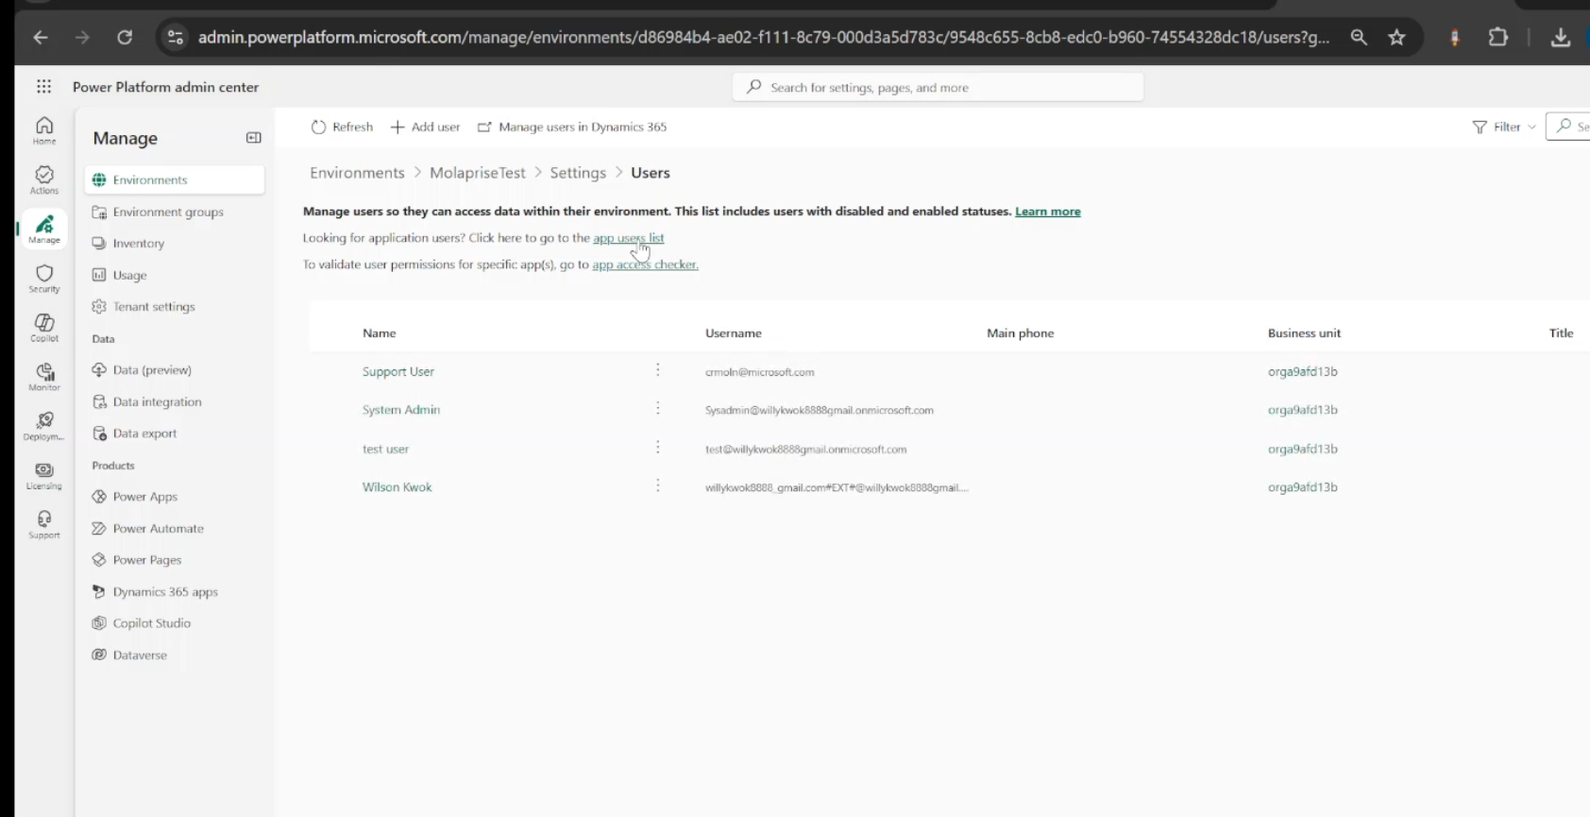
Task: Open Monitor in the left rail
Action: (44, 377)
